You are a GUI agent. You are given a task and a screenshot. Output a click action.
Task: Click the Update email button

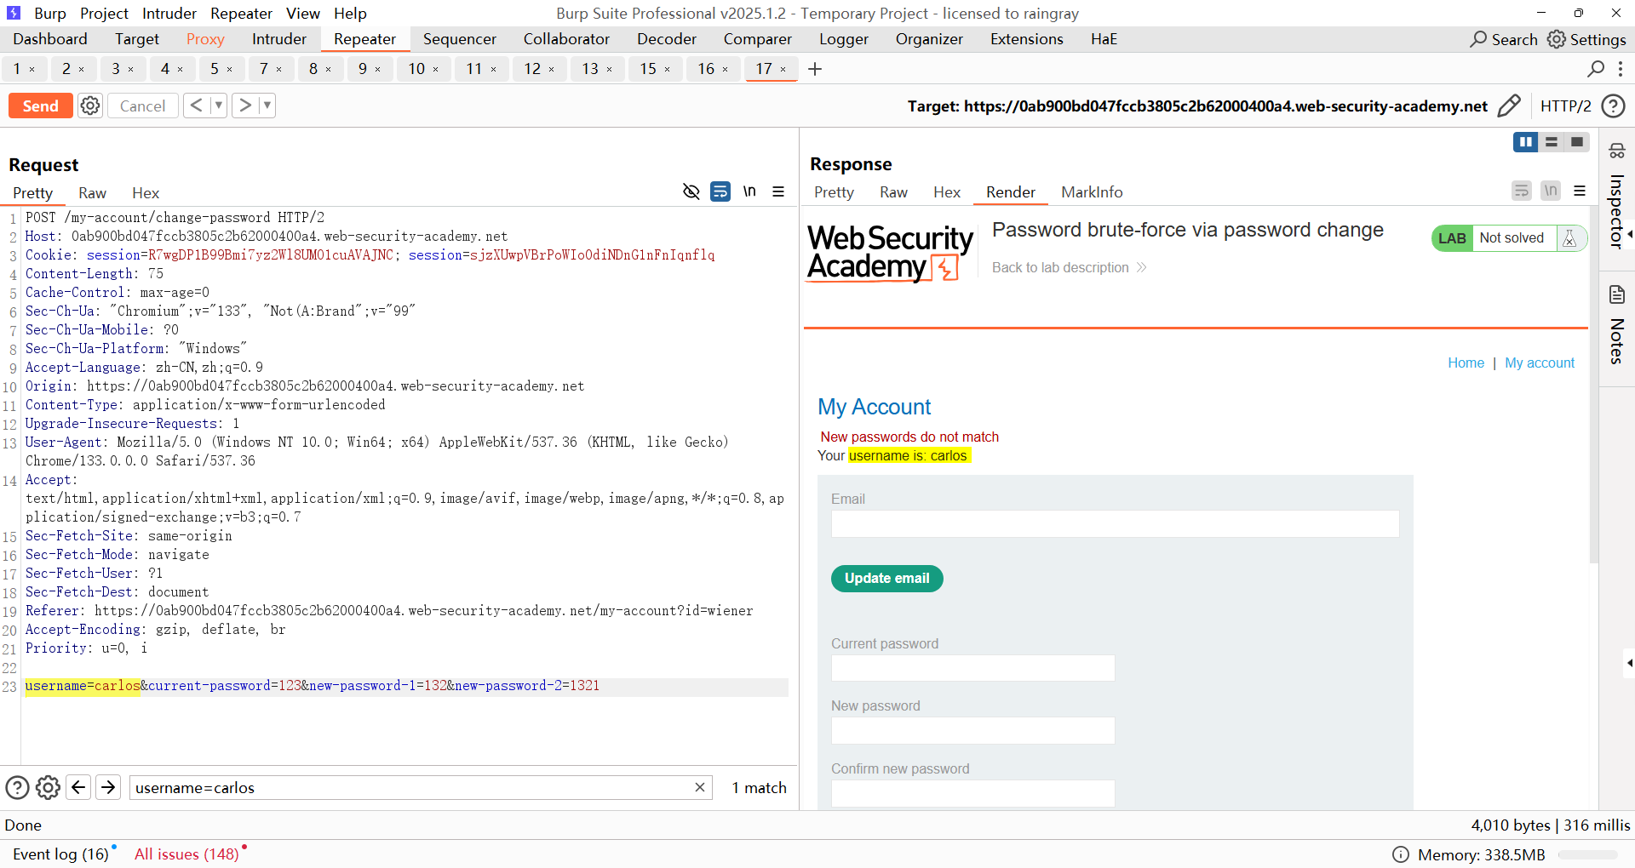pyautogui.click(x=886, y=579)
